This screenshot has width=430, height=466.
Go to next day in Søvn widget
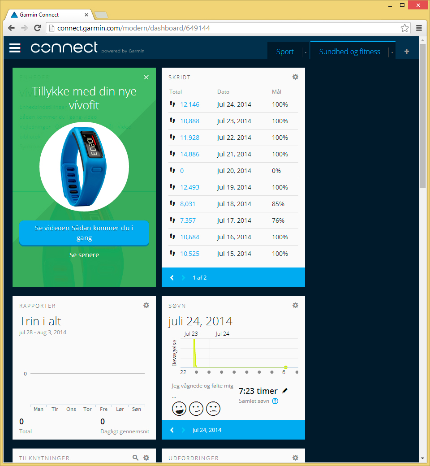[183, 430]
